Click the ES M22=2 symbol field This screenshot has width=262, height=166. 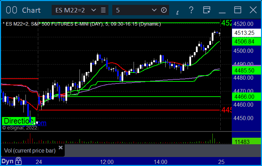[x=80, y=10]
